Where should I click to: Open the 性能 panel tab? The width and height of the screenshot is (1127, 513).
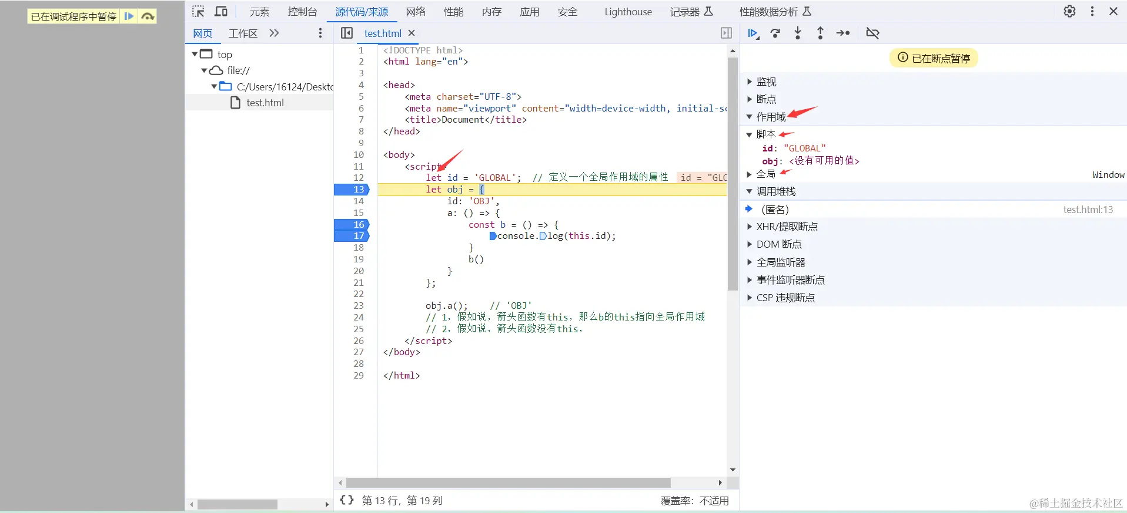pyautogui.click(x=454, y=12)
